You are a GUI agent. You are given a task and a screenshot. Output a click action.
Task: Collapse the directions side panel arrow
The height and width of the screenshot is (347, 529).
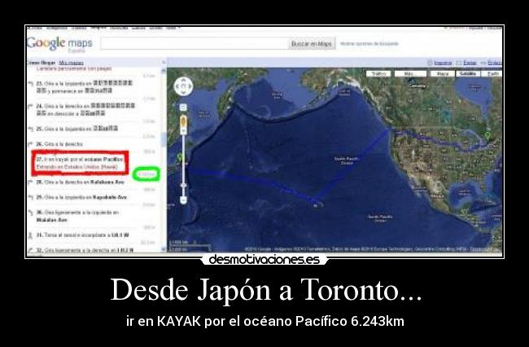pyautogui.click(x=164, y=63)
